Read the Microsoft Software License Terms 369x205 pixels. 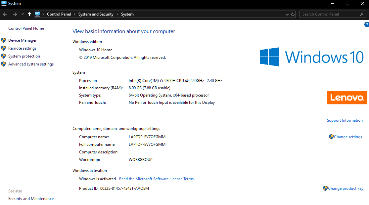(x=156, y=179)
